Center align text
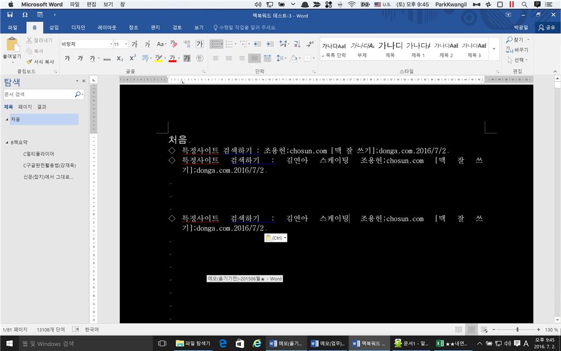This screenshot has height=351, width=561. [228, 58]
